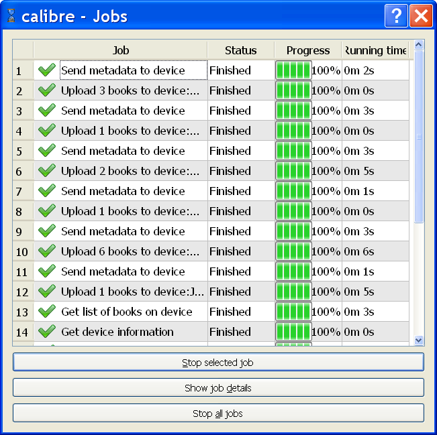The image size is (437, 435).
Task: Click the question mark help button
Action: point(396,15)
